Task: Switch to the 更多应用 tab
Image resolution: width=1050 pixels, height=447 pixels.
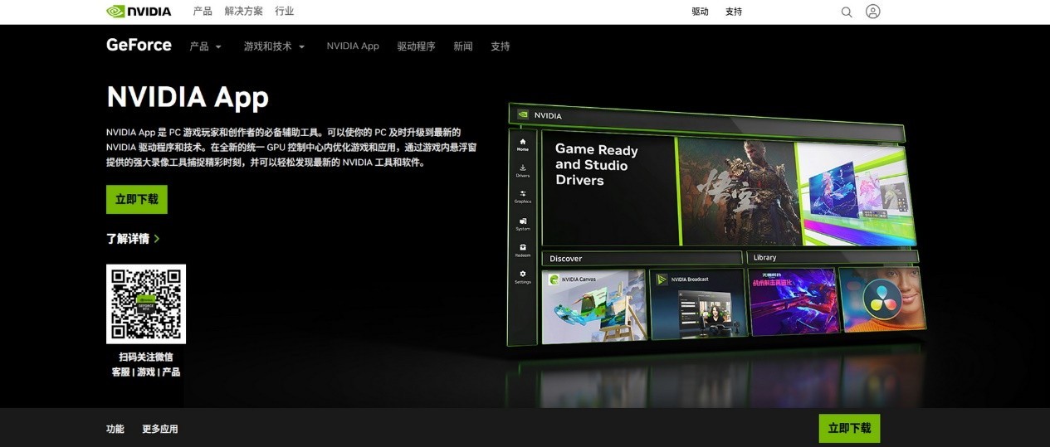Action: (159, 429)
